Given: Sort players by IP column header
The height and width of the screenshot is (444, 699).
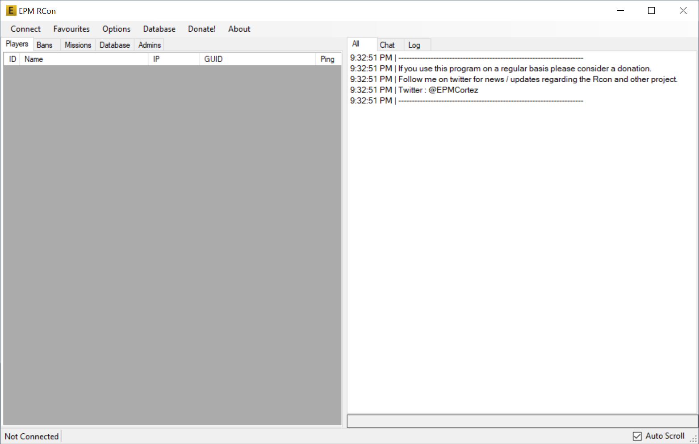Looking at the screenshot, I should click(x=174, y=59).
